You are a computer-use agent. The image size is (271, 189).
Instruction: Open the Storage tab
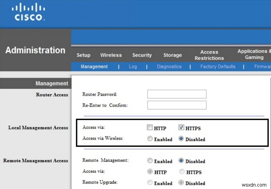click(x=172, y=55)
